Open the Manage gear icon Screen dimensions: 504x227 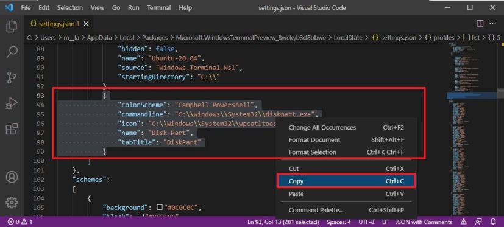12,202
